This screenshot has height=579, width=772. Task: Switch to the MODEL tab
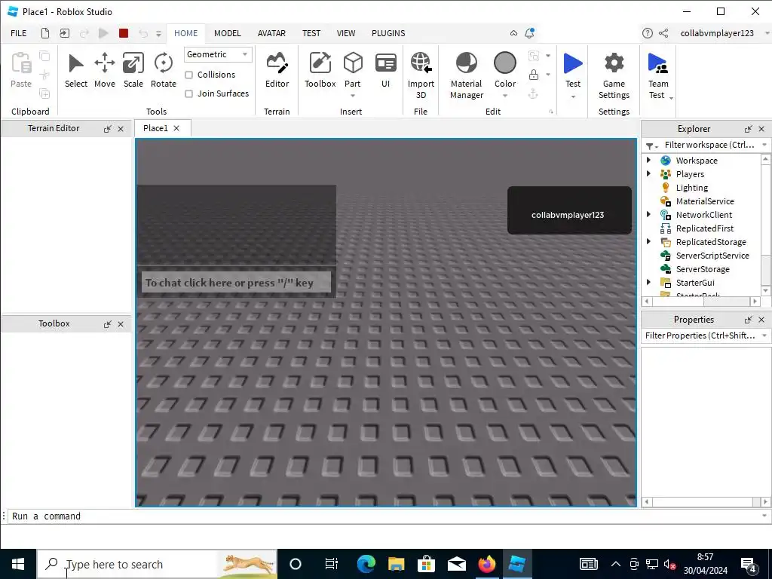coord(228,33)
